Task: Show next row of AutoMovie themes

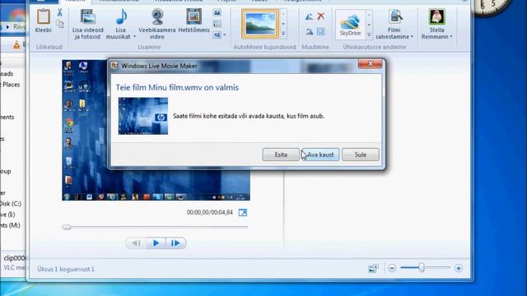Action: pyautogui.click(x=283, y=24)
